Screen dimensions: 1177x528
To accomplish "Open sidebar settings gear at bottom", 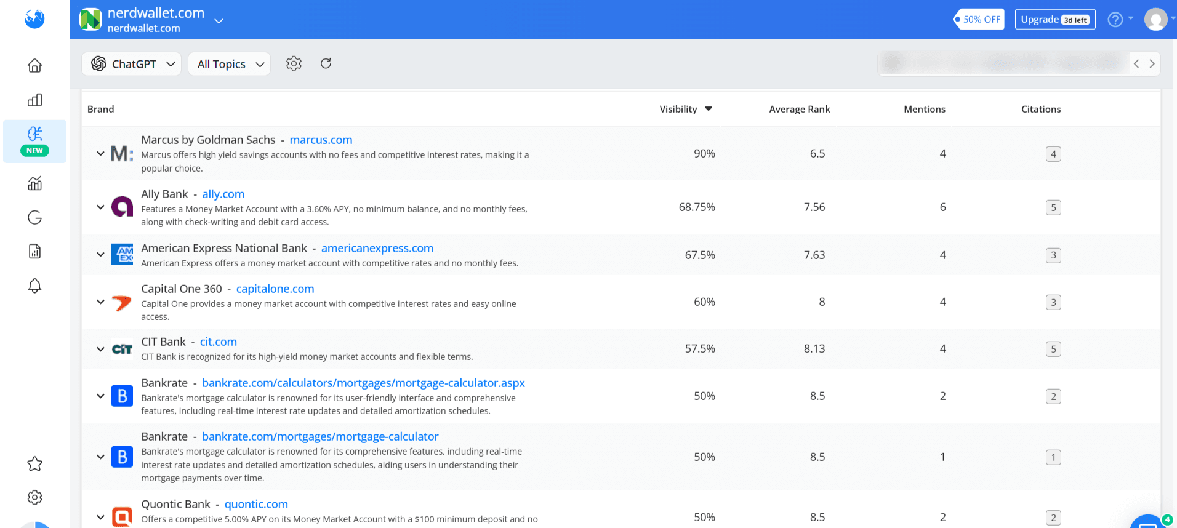I will 35,497.
